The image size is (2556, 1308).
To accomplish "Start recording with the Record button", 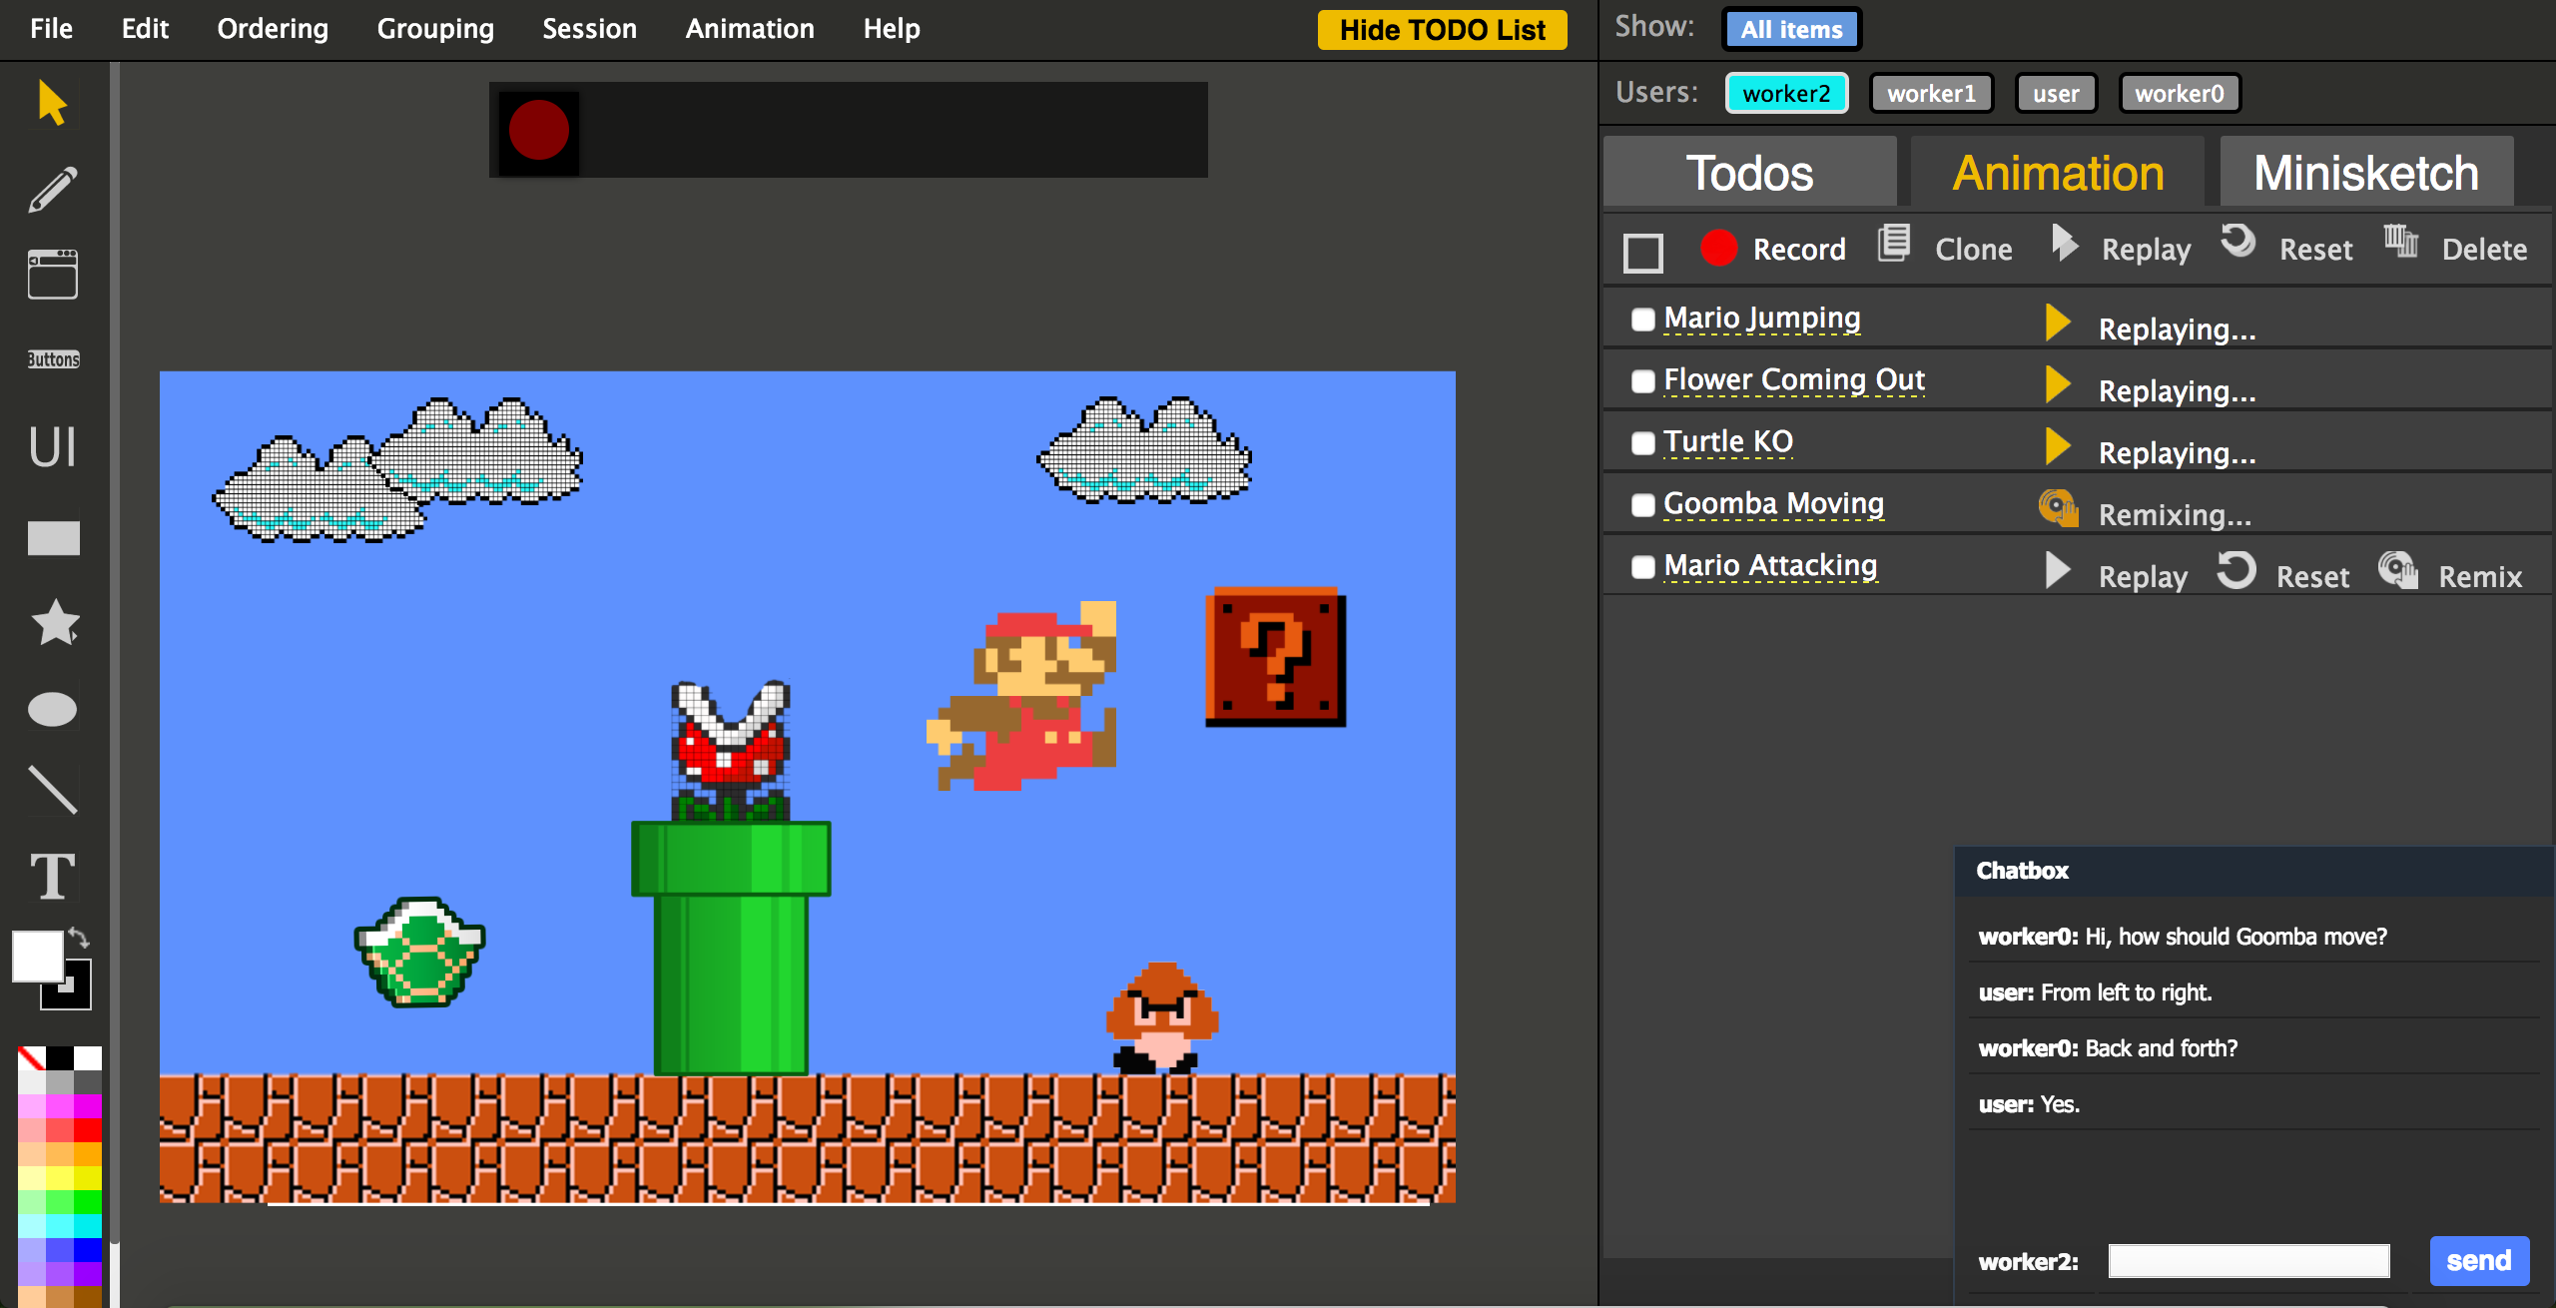I will 1773,249.
